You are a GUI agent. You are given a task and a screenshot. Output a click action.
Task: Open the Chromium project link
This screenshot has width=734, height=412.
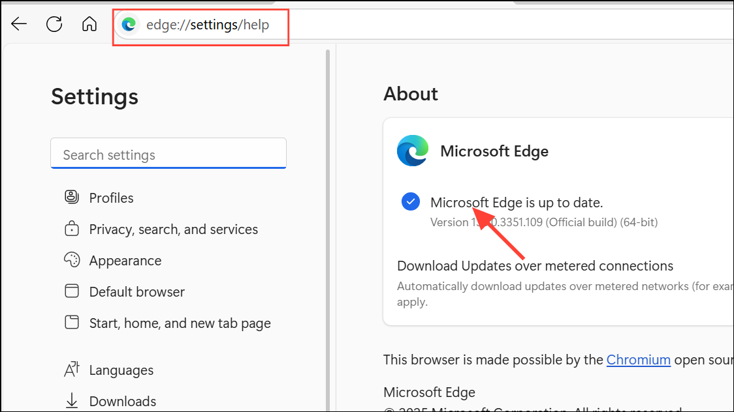point(639,359)
